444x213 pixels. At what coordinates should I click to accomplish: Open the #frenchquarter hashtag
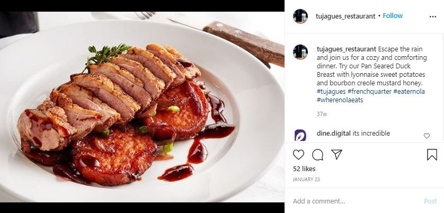pos(369,92)
